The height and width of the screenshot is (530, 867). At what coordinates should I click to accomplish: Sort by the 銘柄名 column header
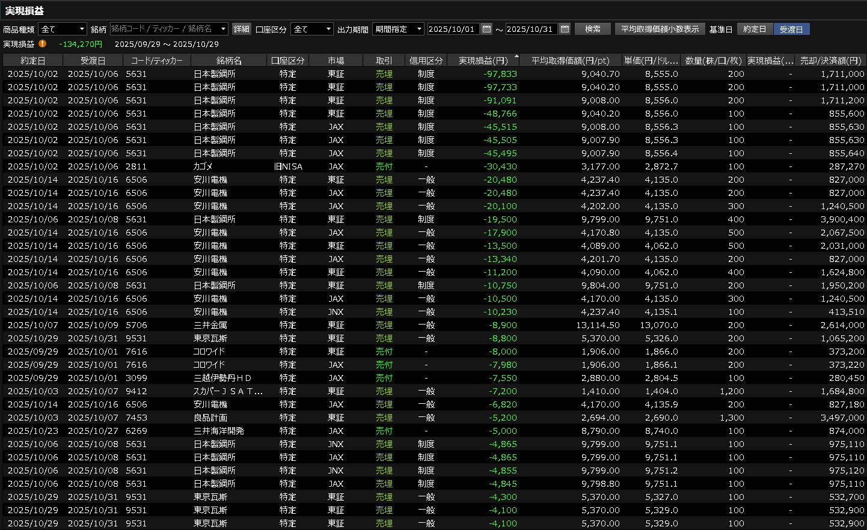tap(228, 61)
